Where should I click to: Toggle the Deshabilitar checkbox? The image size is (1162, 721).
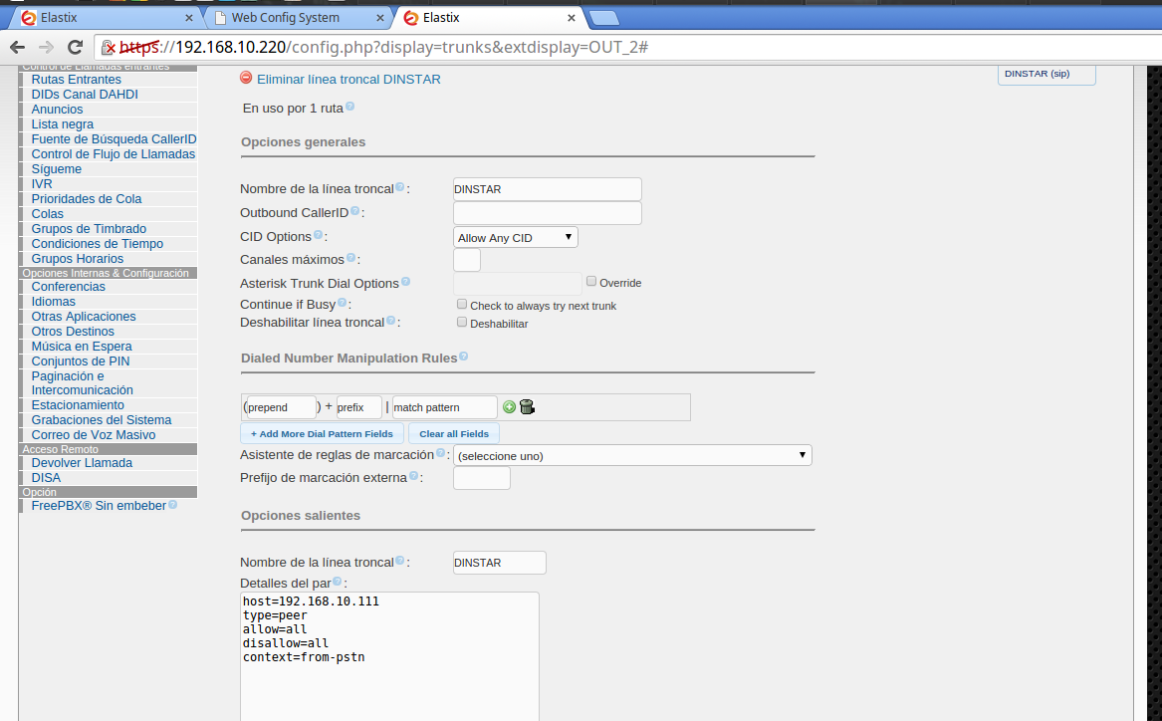[462, 322]
